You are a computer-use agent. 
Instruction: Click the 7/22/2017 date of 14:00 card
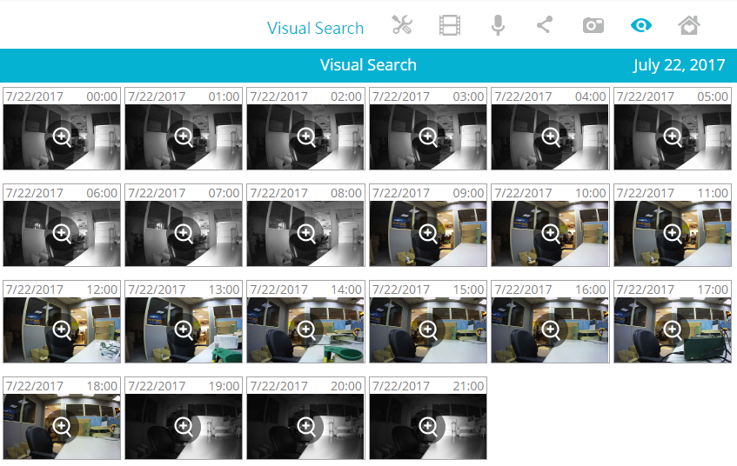(x=278, y=290)
